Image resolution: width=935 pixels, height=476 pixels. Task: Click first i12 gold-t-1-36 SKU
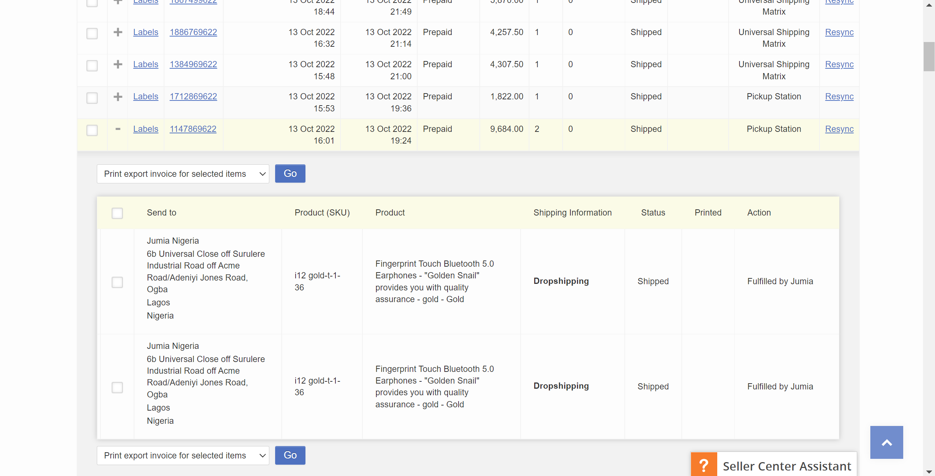318,281
